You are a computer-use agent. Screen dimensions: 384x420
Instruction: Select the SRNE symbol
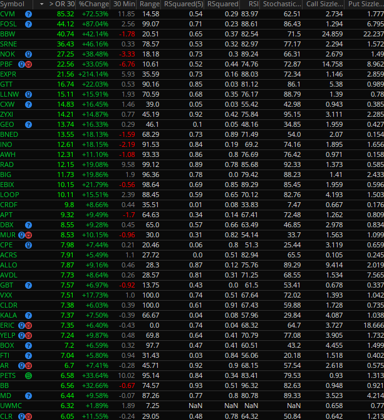point(9,45)
